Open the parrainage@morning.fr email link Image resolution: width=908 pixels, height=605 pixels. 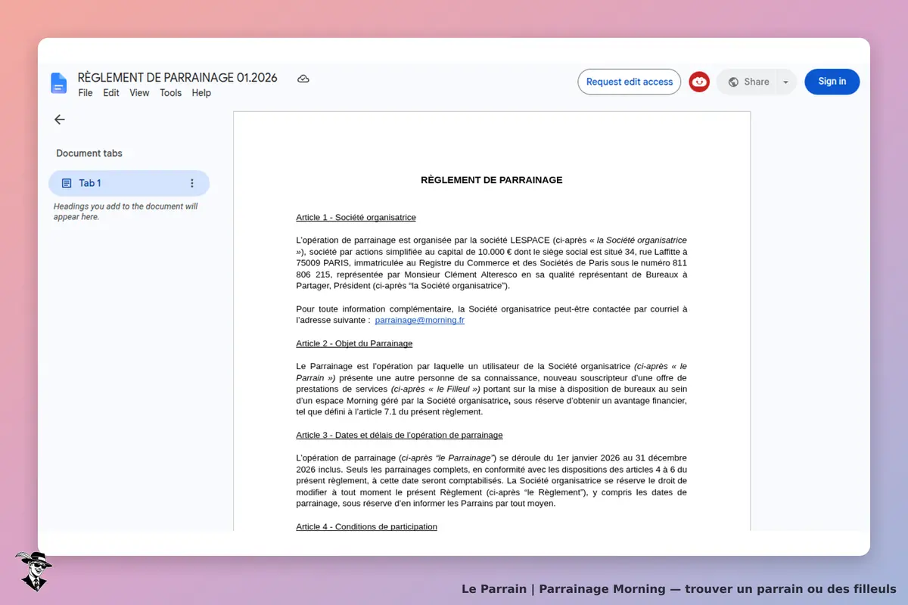(x=419, y=320)
